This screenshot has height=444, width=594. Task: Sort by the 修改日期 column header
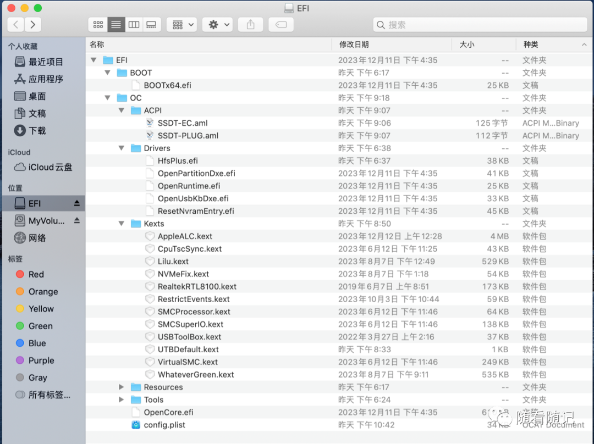pos(392,45)
